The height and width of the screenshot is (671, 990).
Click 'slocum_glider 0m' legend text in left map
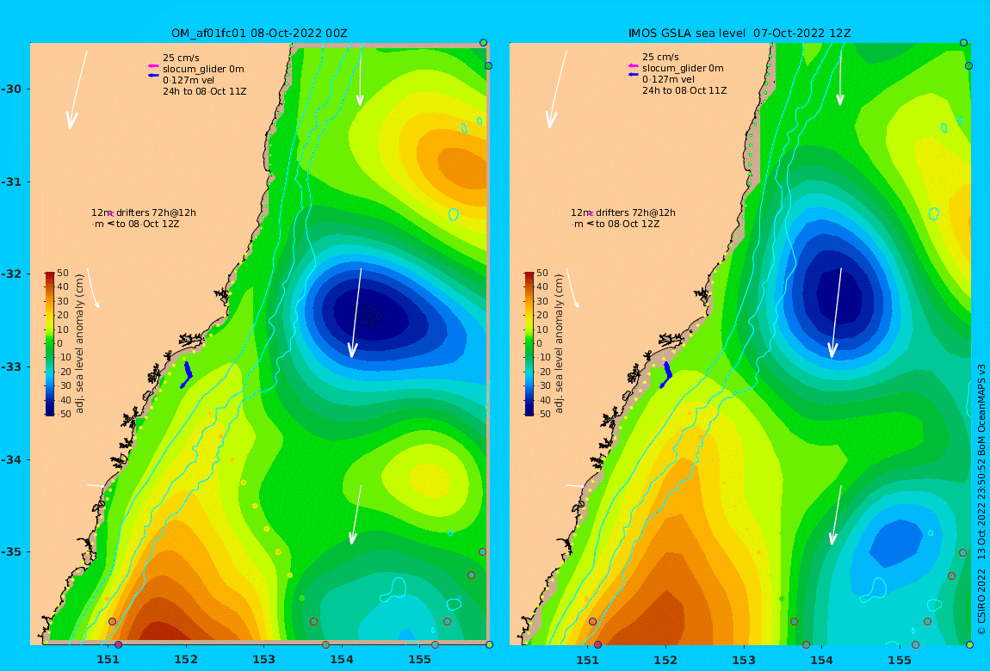point(203,69)
